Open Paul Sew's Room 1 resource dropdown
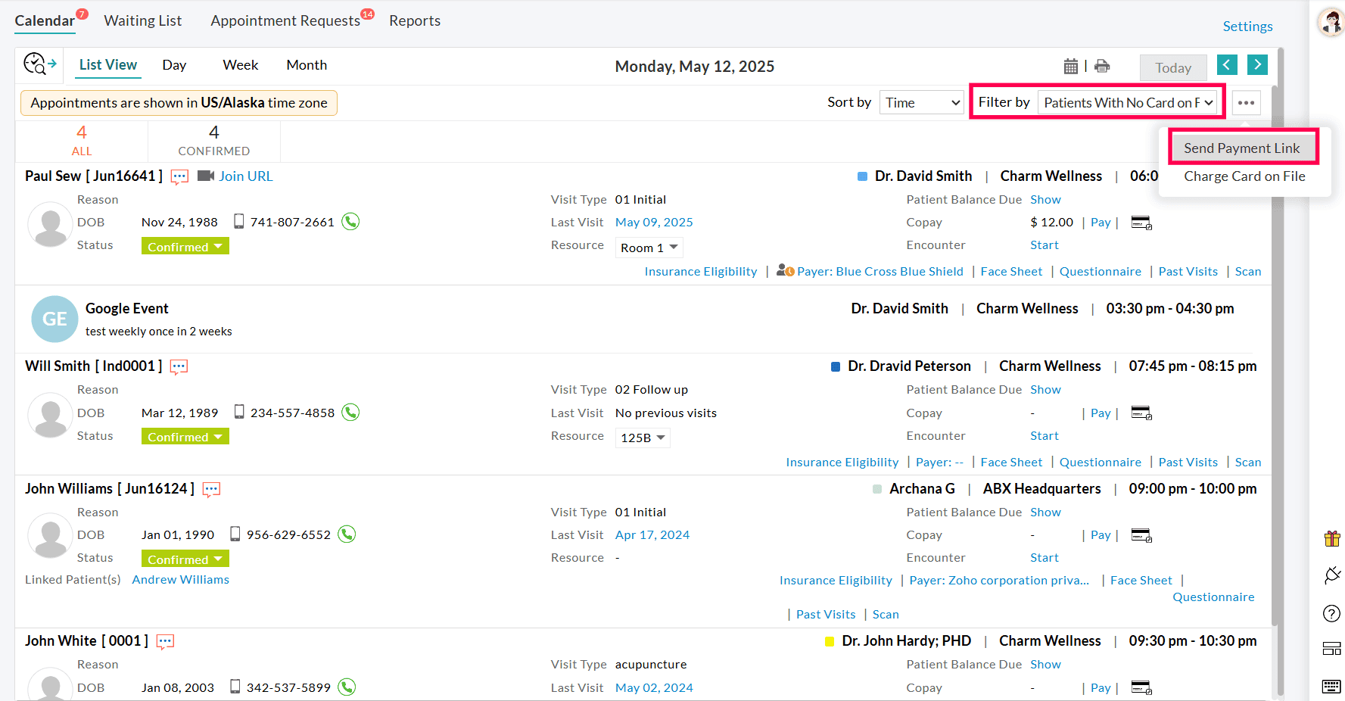Viewport: 1345px width, 701px height. (x=649, y=247)
